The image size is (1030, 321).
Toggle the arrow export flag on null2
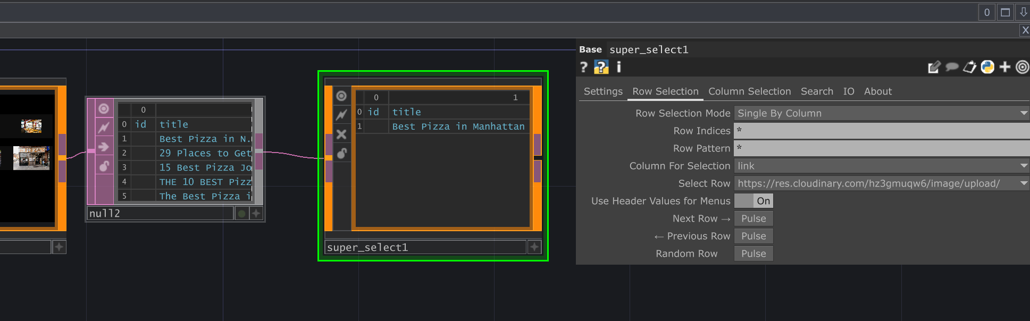pyautogui.click(x=104, y=147)
